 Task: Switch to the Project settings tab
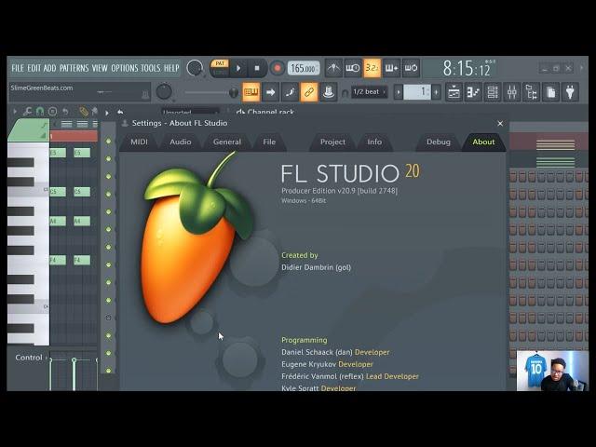[333, 142]
